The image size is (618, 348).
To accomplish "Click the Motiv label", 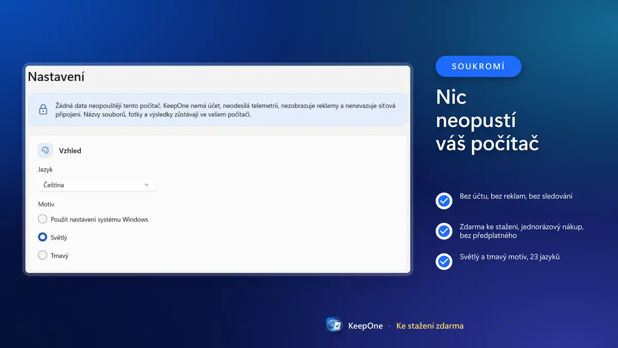I will [x=46, y=204].
